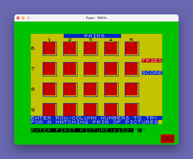
Task: Click the card at row 9, column 1
Action: pyautogui.click(x=50, y=110)
